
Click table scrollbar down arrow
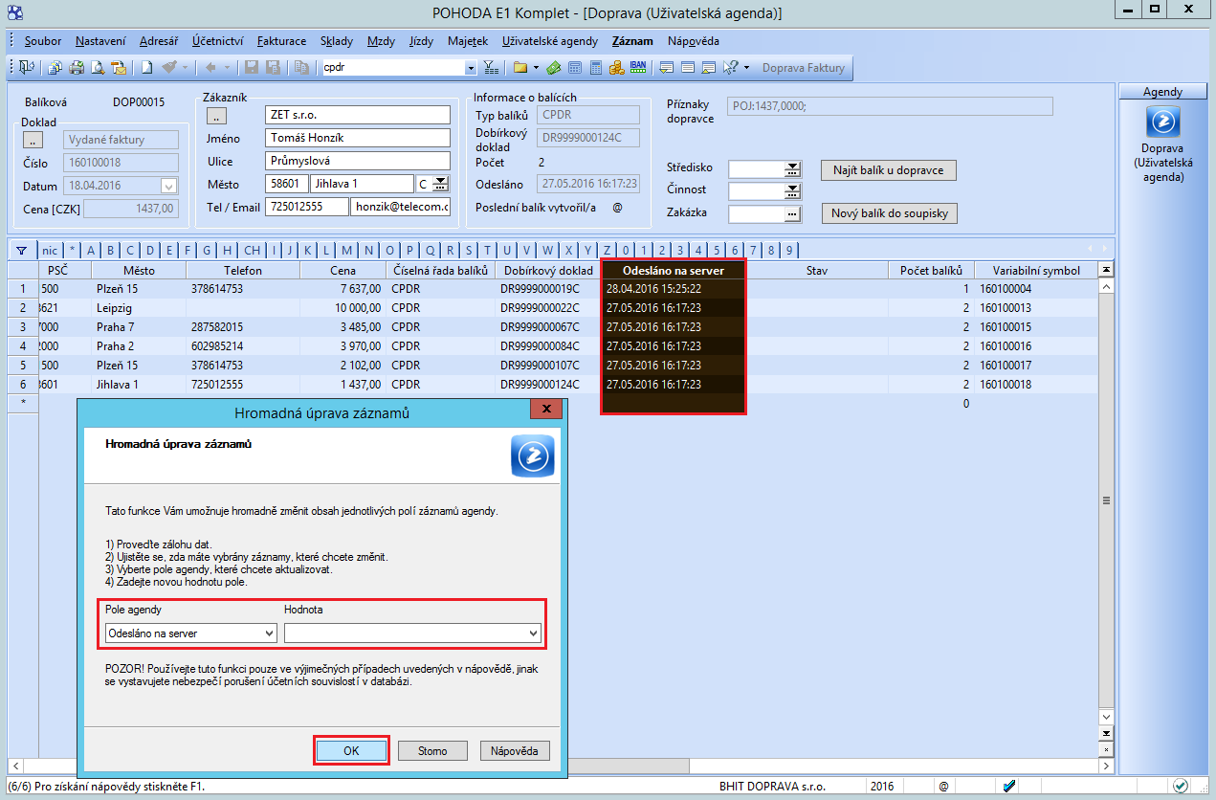1107,717
